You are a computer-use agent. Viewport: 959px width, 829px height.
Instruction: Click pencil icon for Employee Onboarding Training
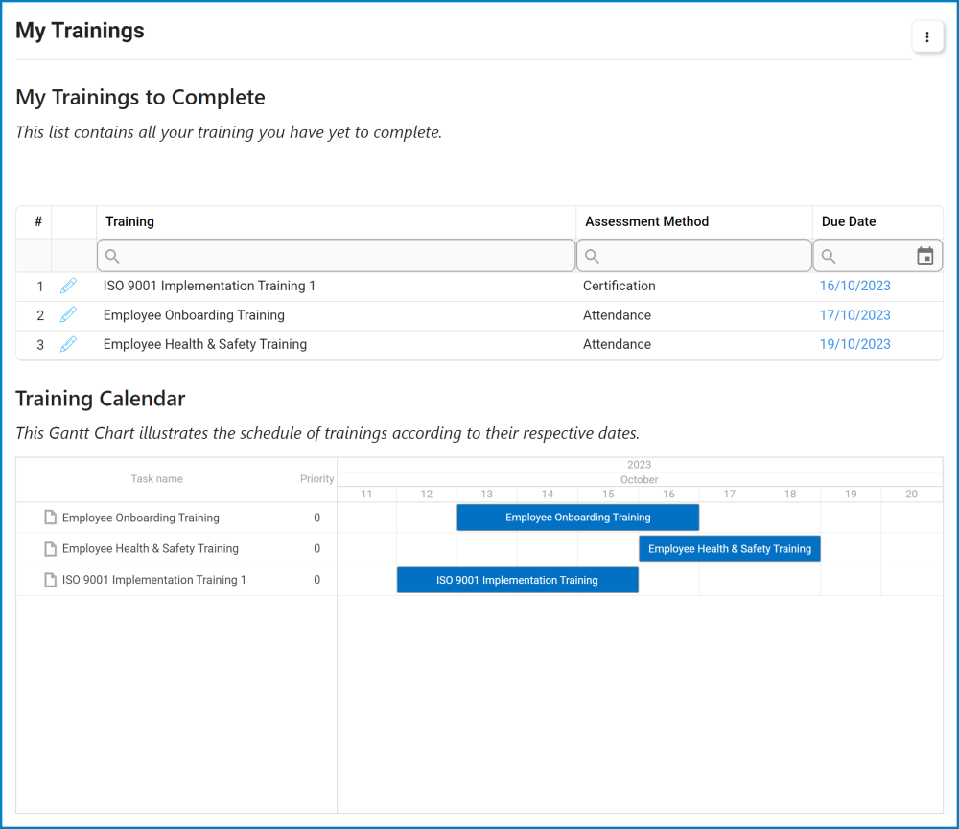coord(68,315)
